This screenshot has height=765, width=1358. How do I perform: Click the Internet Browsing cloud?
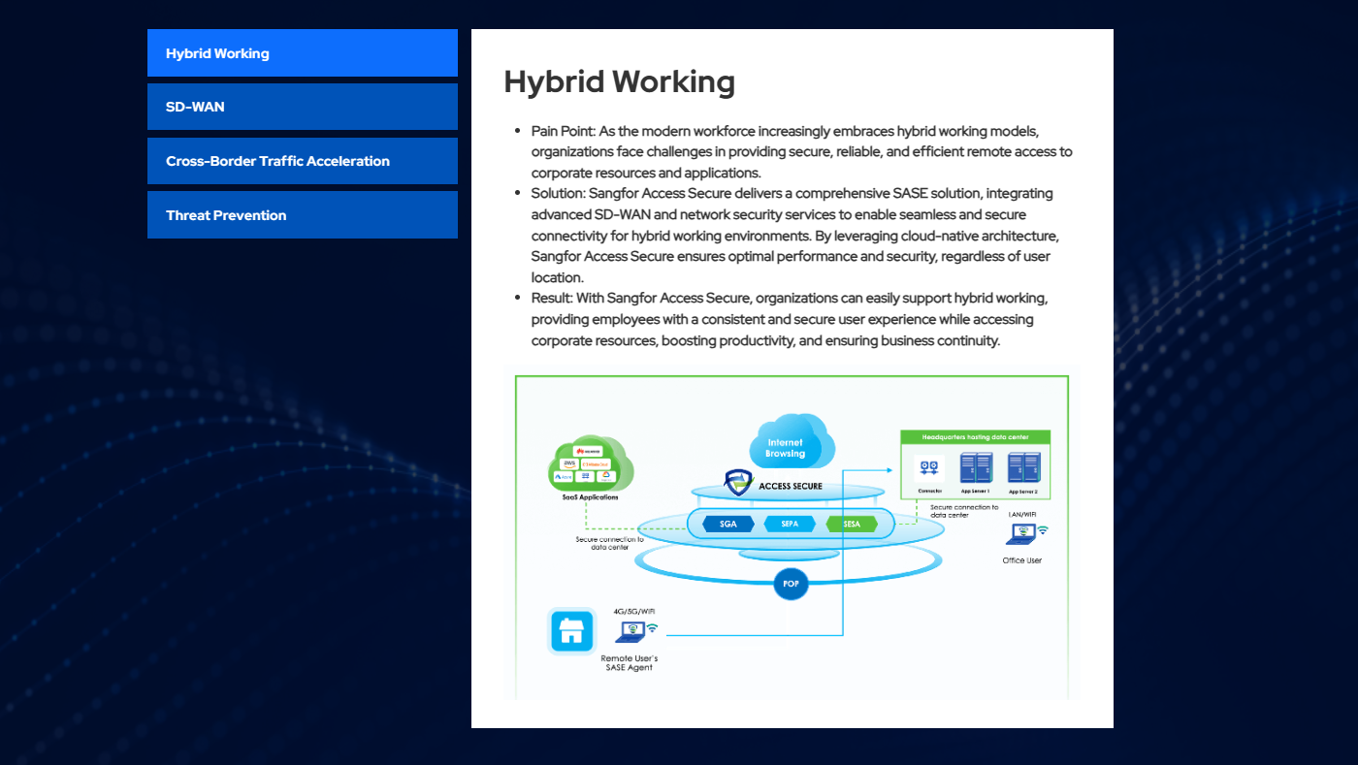[x=791, y=442]
